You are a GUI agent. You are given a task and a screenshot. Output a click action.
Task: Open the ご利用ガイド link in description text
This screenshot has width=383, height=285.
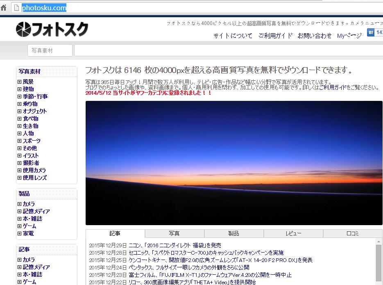pyautogui.click(x=333, y=87)
